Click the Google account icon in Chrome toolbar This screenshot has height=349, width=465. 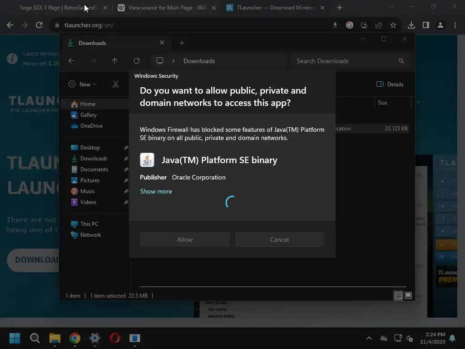coord(350,25)
